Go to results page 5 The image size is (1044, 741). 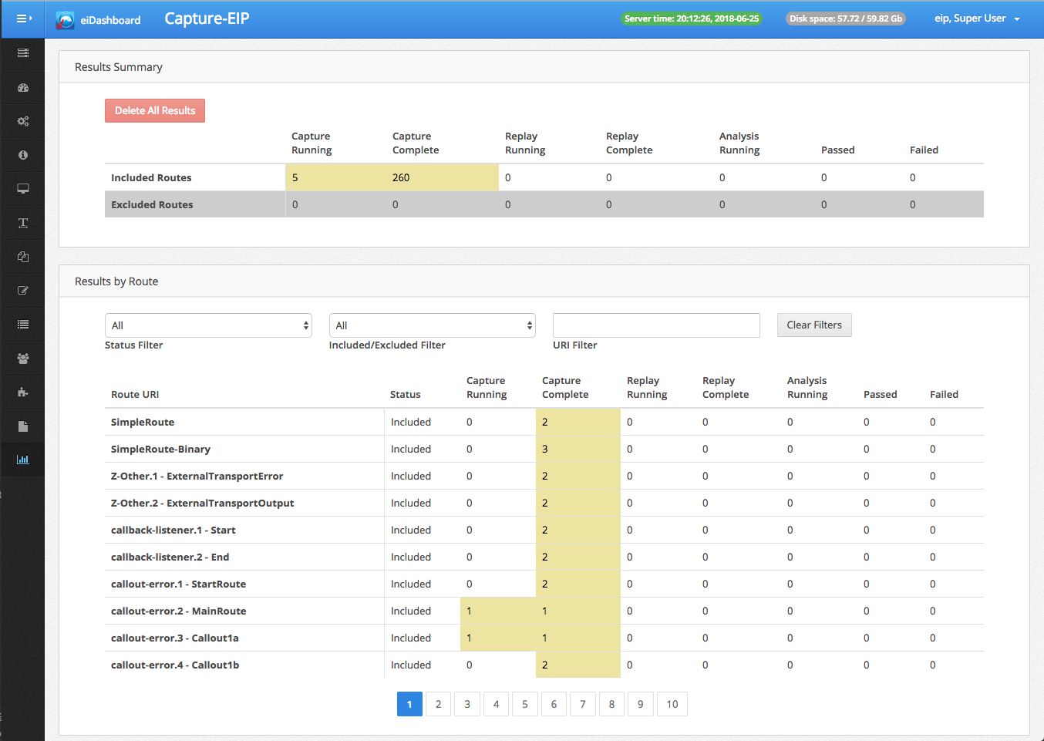[525, 704]
